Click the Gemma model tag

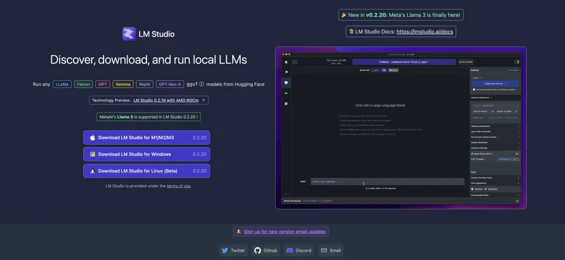123,84
